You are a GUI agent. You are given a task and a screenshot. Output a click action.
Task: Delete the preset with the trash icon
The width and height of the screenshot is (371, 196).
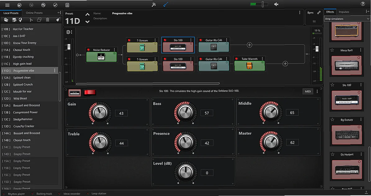(x=47, y=20)
